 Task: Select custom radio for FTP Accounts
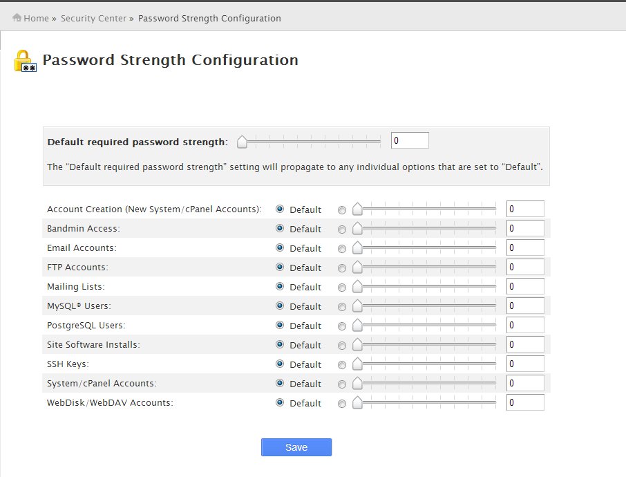pos(342,268)
